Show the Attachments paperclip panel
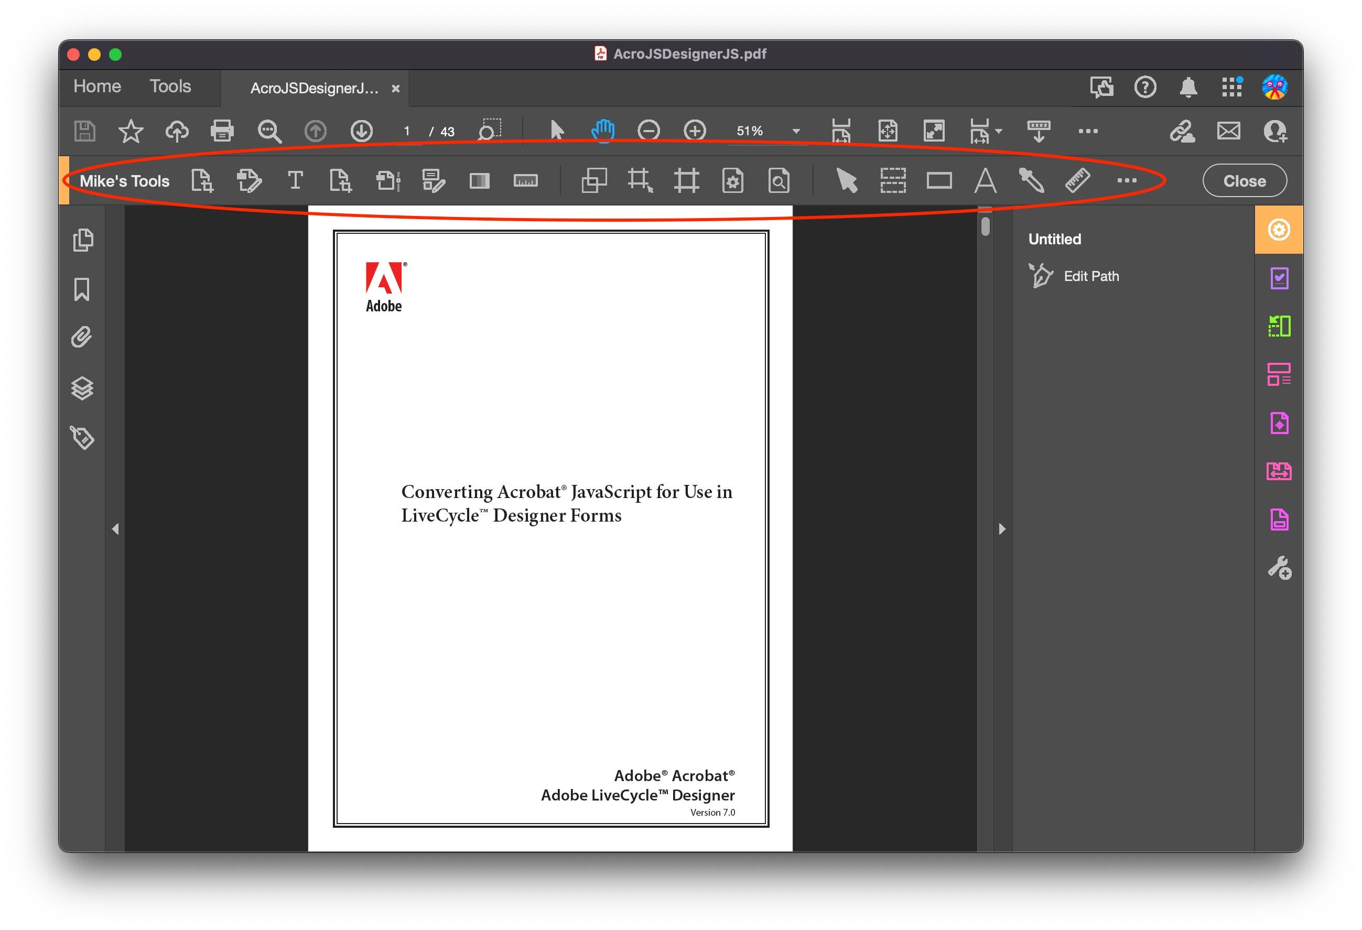 point(82,338)
